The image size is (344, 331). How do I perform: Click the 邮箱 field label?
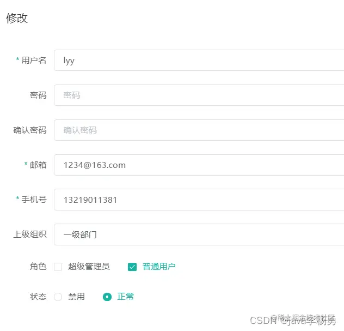pyautogui.click(x=38, y=165)
